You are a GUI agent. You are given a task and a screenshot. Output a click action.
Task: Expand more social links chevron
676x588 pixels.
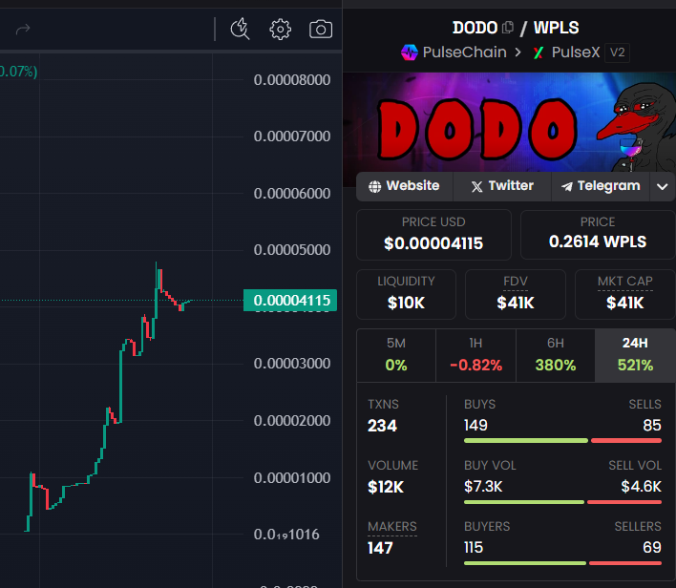pos(663,187)
